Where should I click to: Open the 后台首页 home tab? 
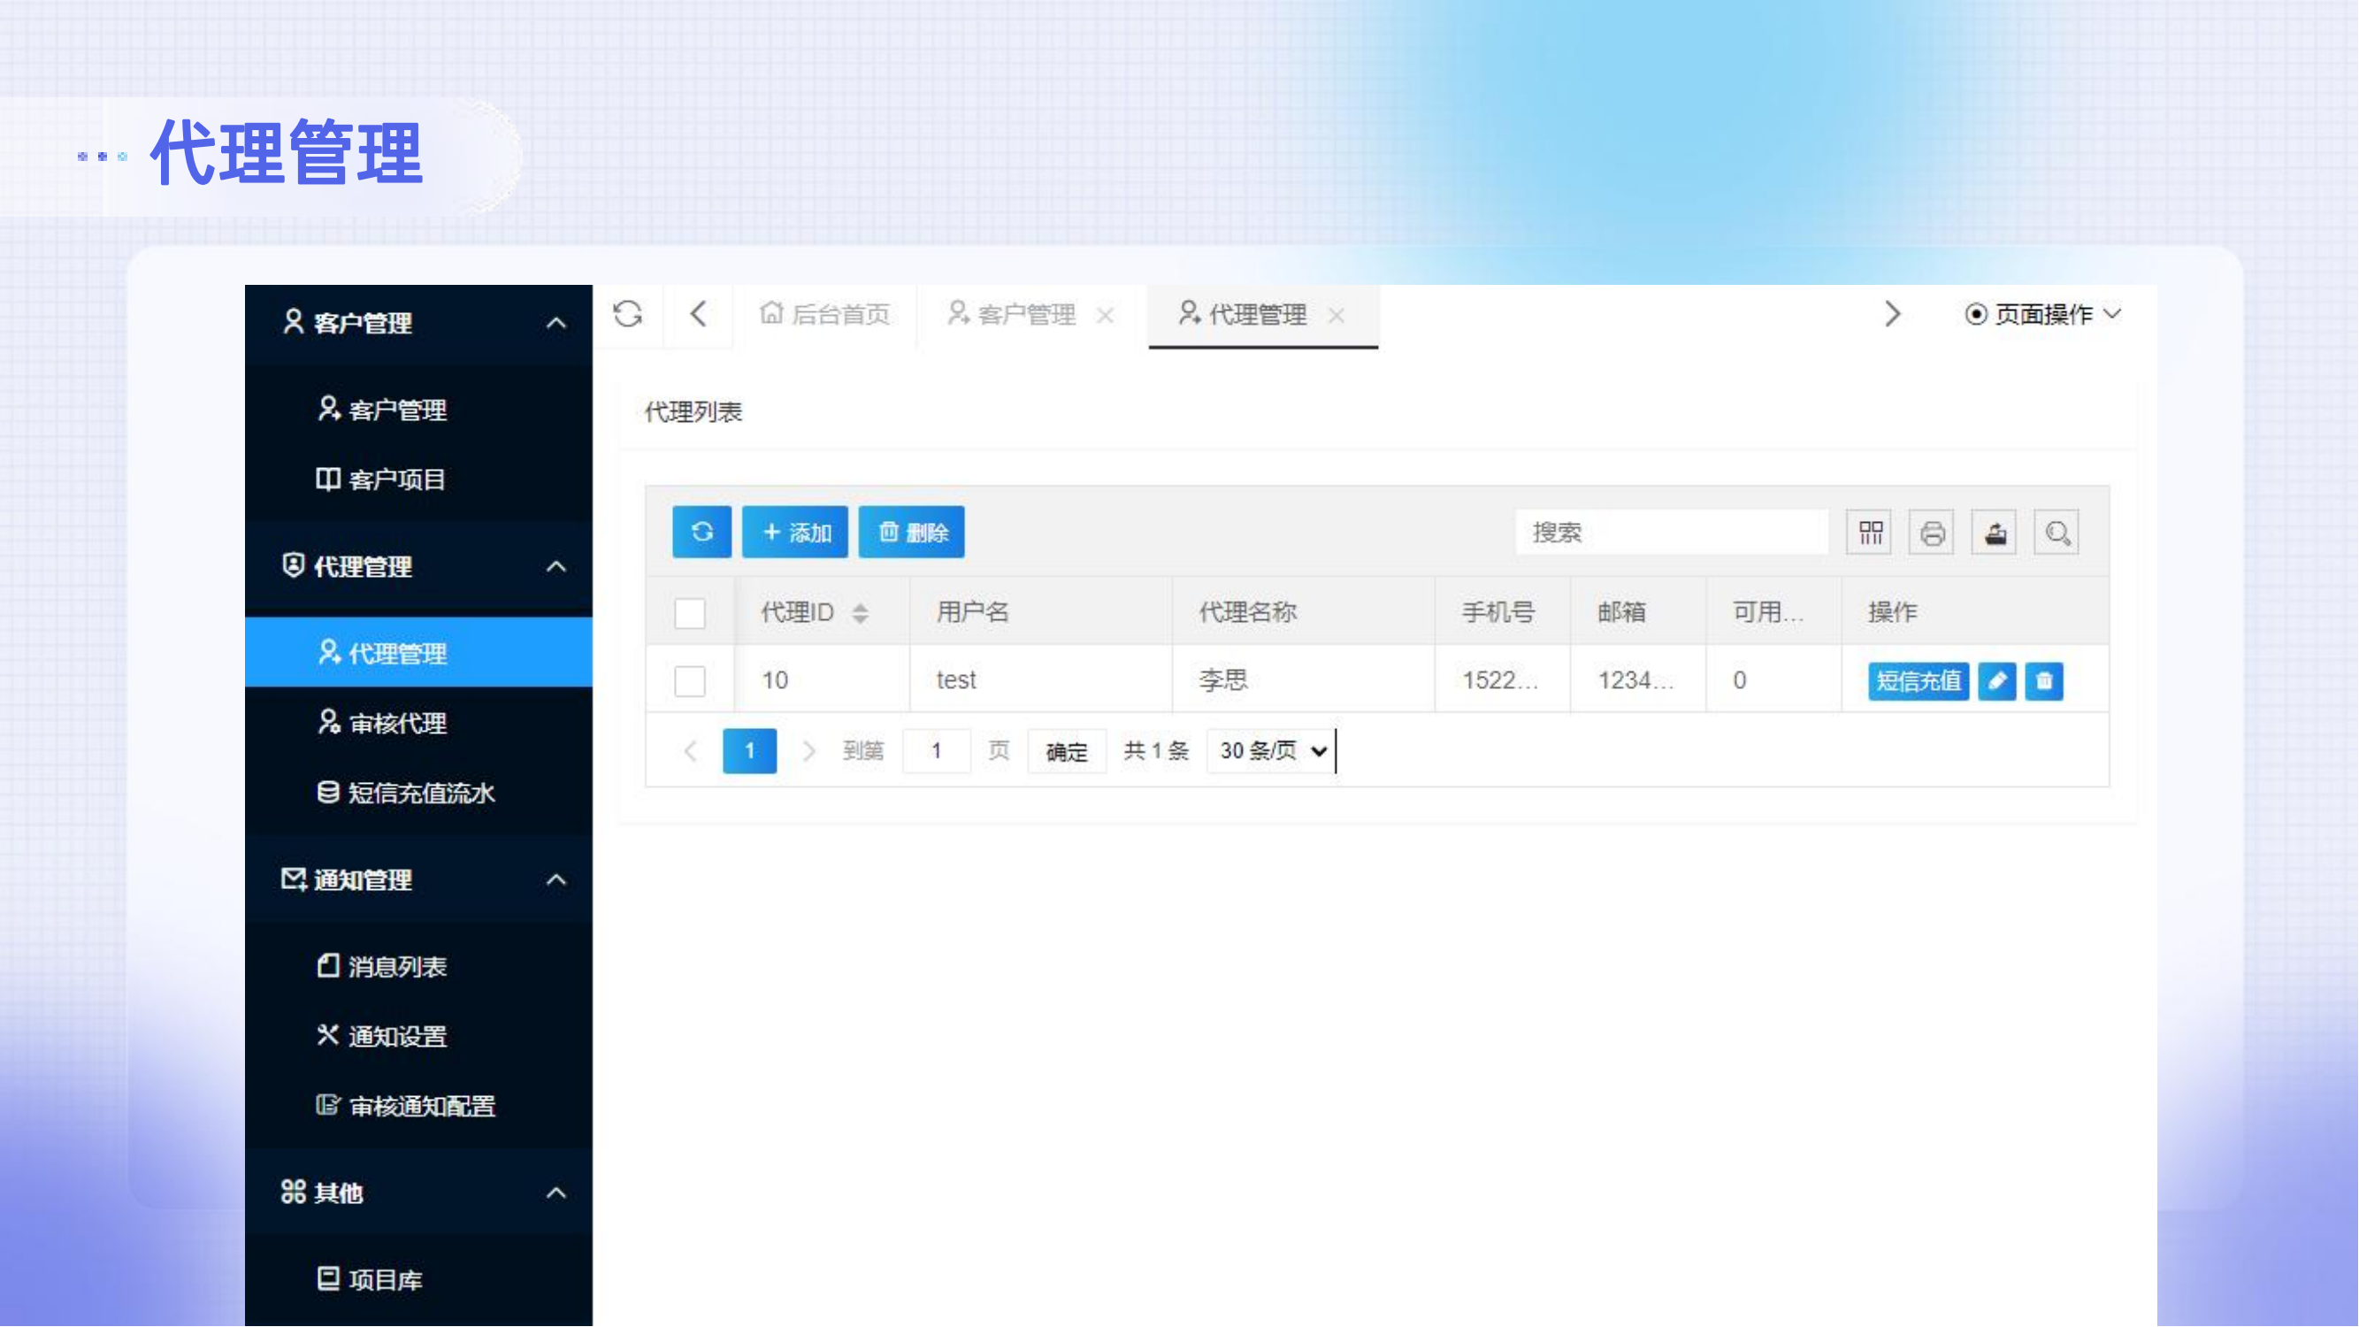coord(825,314)
